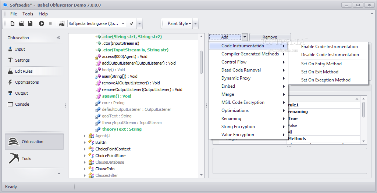Open the Input section icon in the sidebar

pyautogui.click(x=10, y=49)
